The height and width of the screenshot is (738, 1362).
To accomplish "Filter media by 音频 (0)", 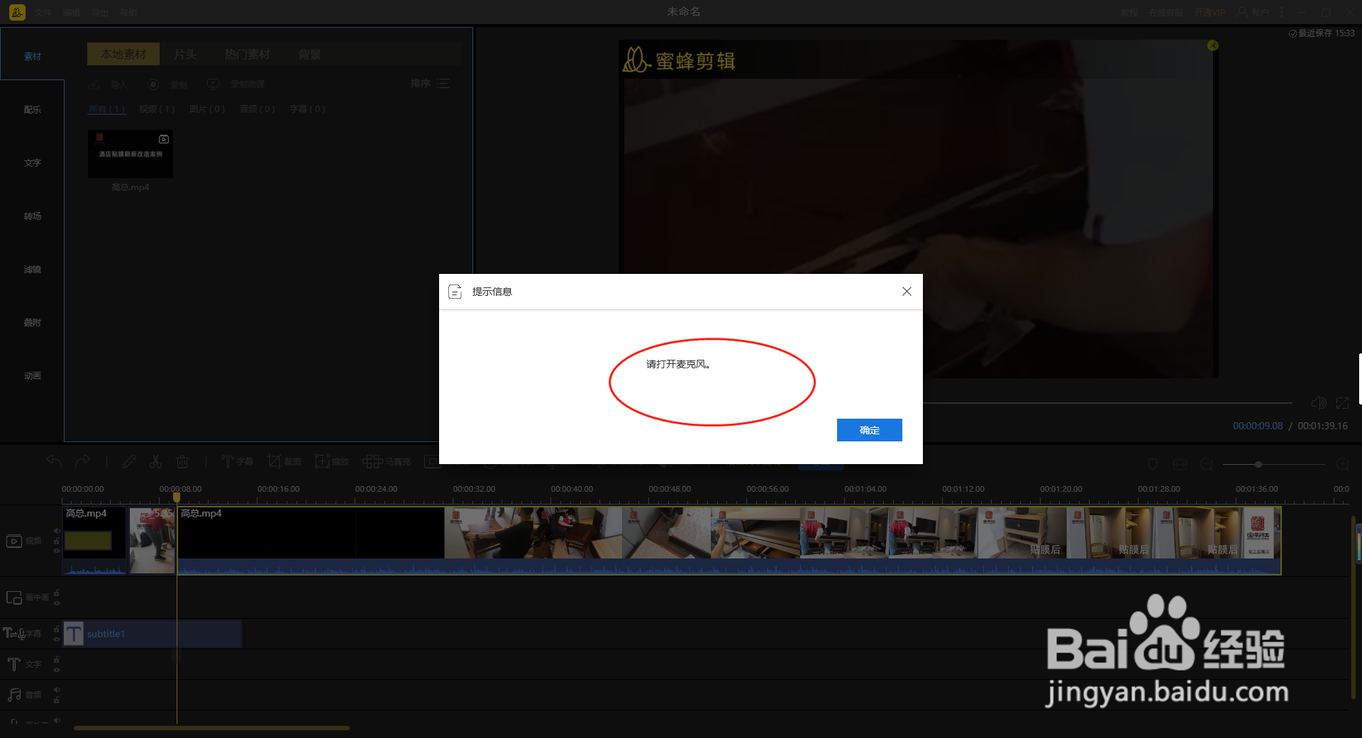I will [258, 109].
